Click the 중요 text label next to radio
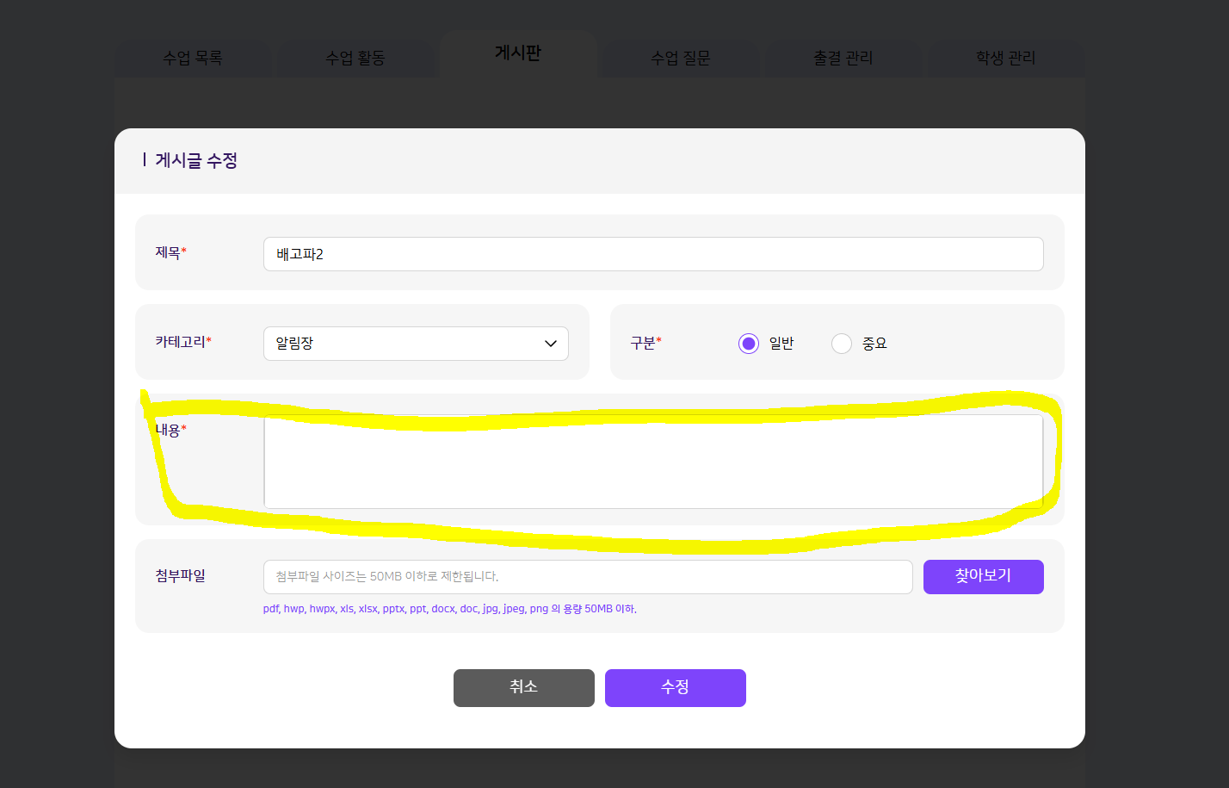The image size is (1229, 788). [x=874, y=344]
